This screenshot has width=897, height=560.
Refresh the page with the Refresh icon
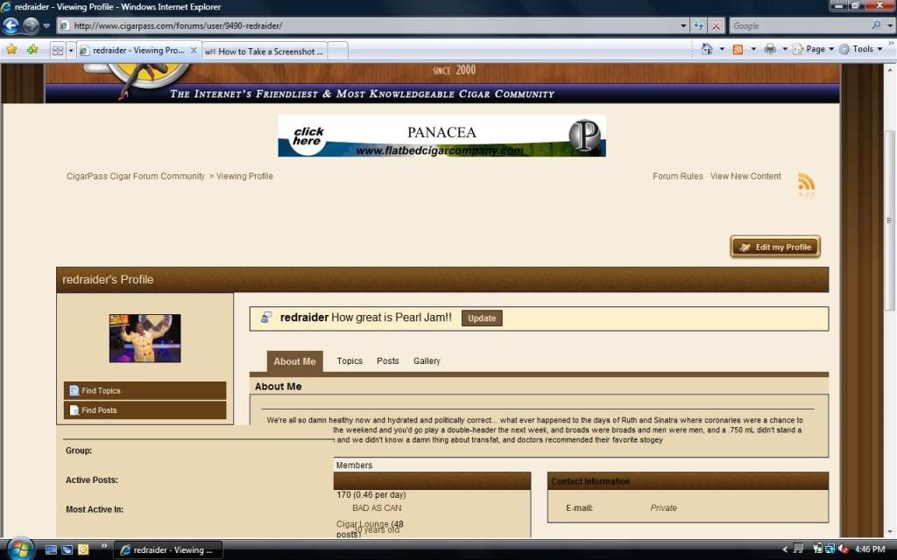pyautogui.click(x=698, y=25)
